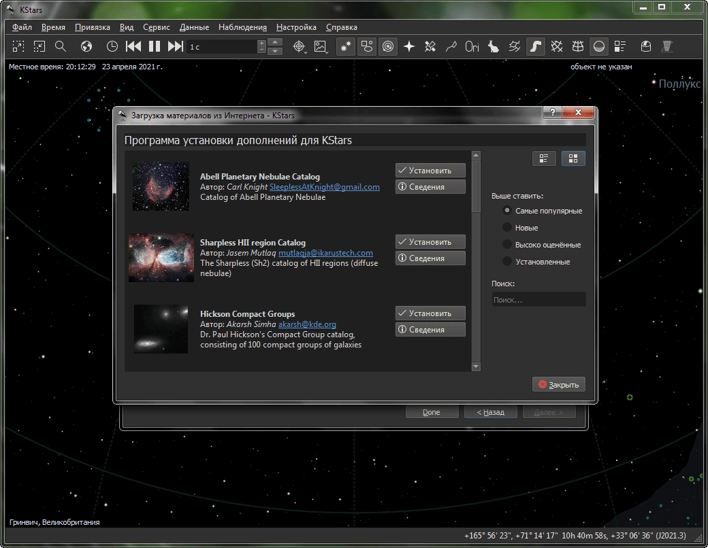Select 'Высоко оценённые' sort option
708x548 pixels.
click(x=542, y=245)
